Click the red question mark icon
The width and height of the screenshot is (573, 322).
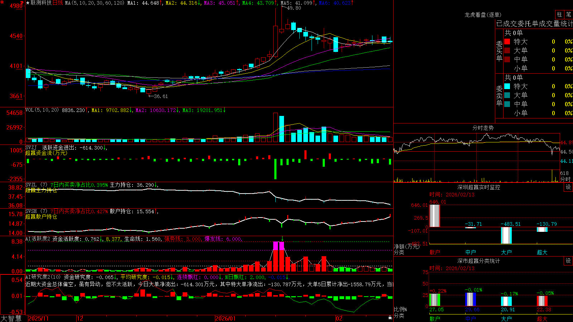22,3
